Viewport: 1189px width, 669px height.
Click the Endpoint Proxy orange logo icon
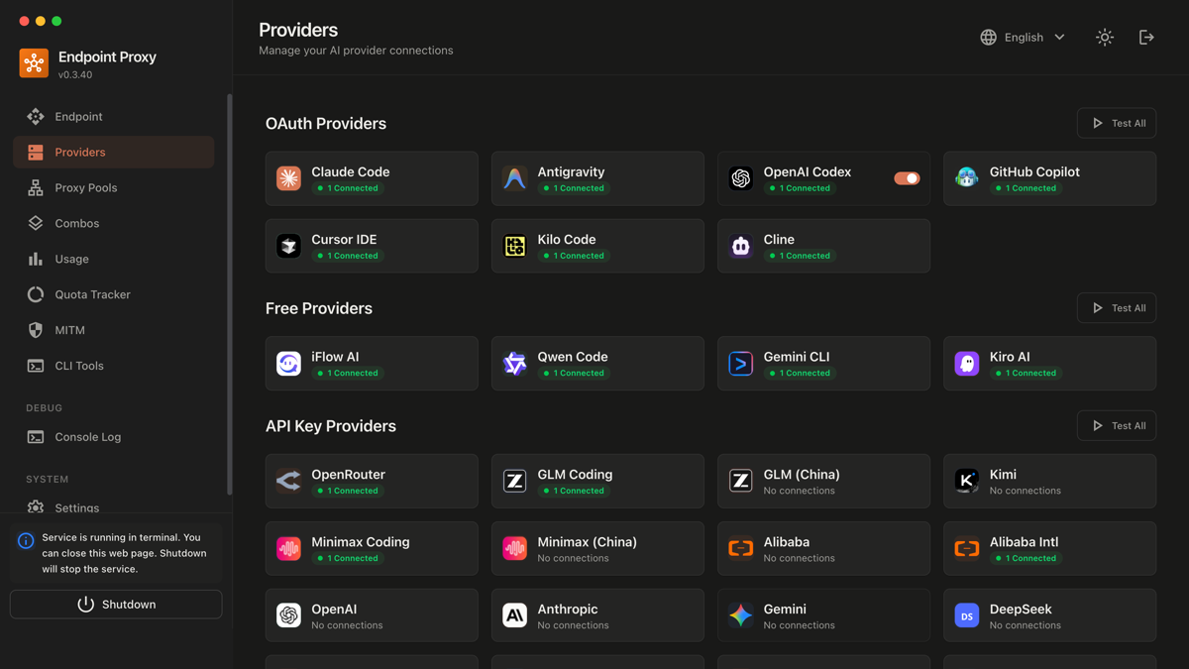(34, 63)
